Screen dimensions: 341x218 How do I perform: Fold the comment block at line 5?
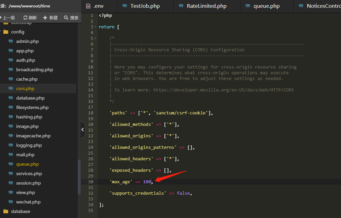pos(96,38)
